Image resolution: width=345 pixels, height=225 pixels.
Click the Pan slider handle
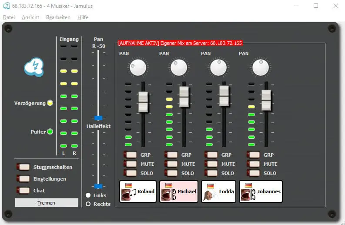coord(98,118)
